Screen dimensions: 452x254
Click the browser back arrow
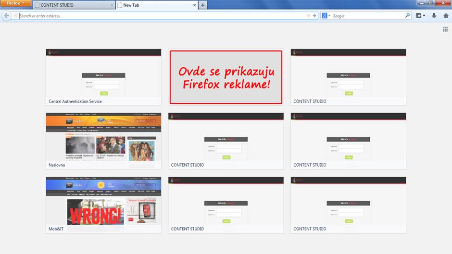[6, 16]
